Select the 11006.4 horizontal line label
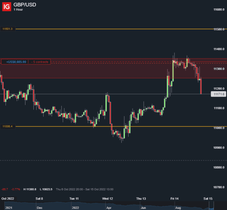 coord(8,127)
